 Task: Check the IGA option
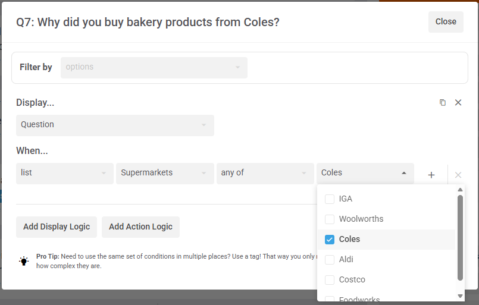tap(330, 199)
